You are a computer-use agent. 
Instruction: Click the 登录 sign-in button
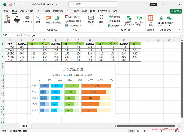coord(153,4)
